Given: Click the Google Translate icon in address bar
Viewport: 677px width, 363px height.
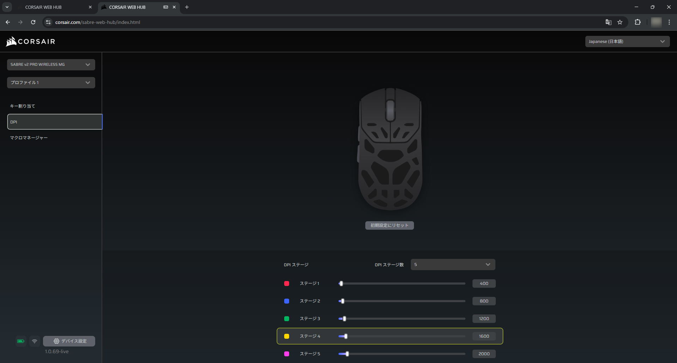Looking at the screenshot, I should [x=609, y=22].
